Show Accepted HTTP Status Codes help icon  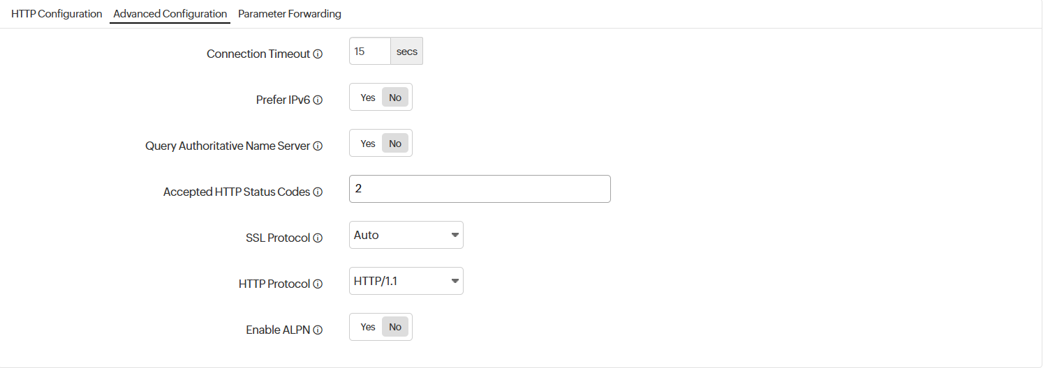(318, 192)
